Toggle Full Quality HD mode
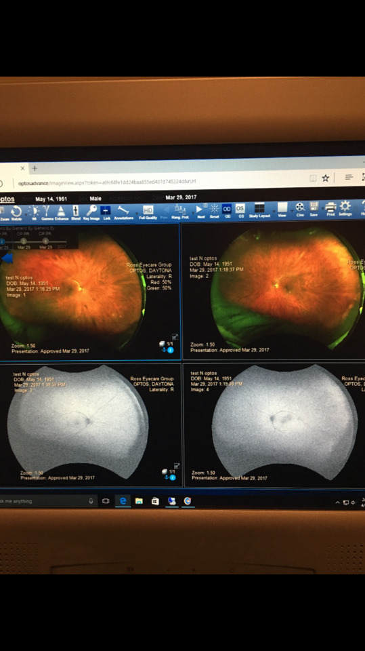 [148, 212]
